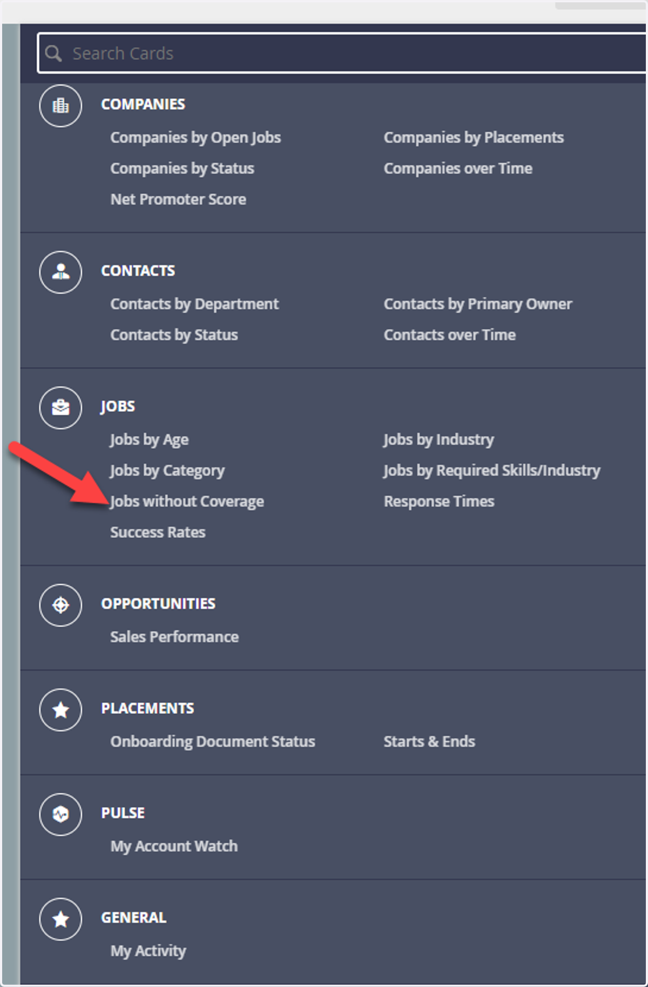
Task: Click the Companies building icon
Action: [60, 106]
